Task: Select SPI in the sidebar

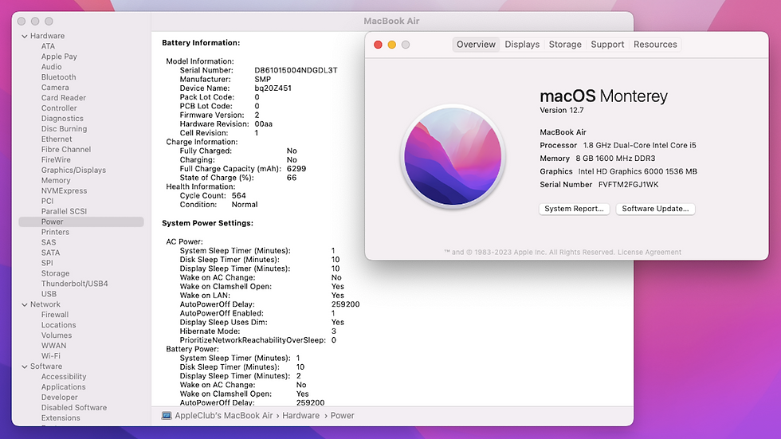Action: 47,263
